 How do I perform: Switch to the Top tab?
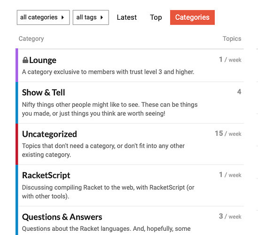coord(156,17)
